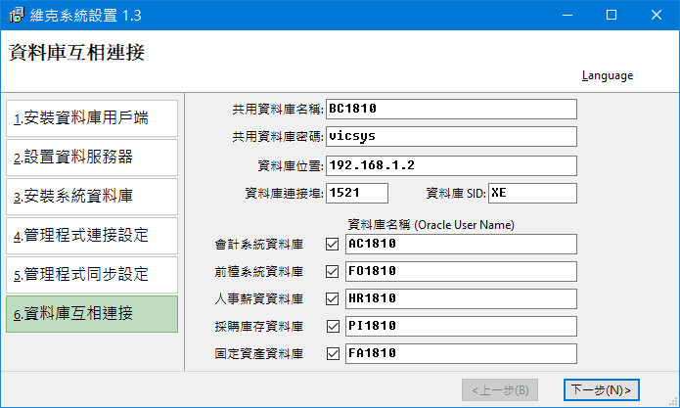Click the PI1810 database name field
The height and width of the screenshot is (408, 680).
461,326
